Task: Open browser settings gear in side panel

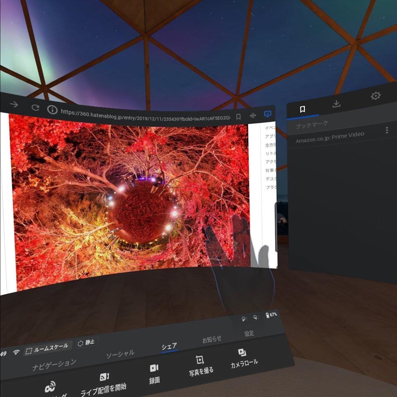Action: pos(375,96)
